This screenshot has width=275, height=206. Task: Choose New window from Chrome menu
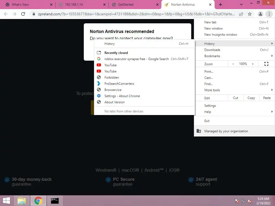coord(234,28)
